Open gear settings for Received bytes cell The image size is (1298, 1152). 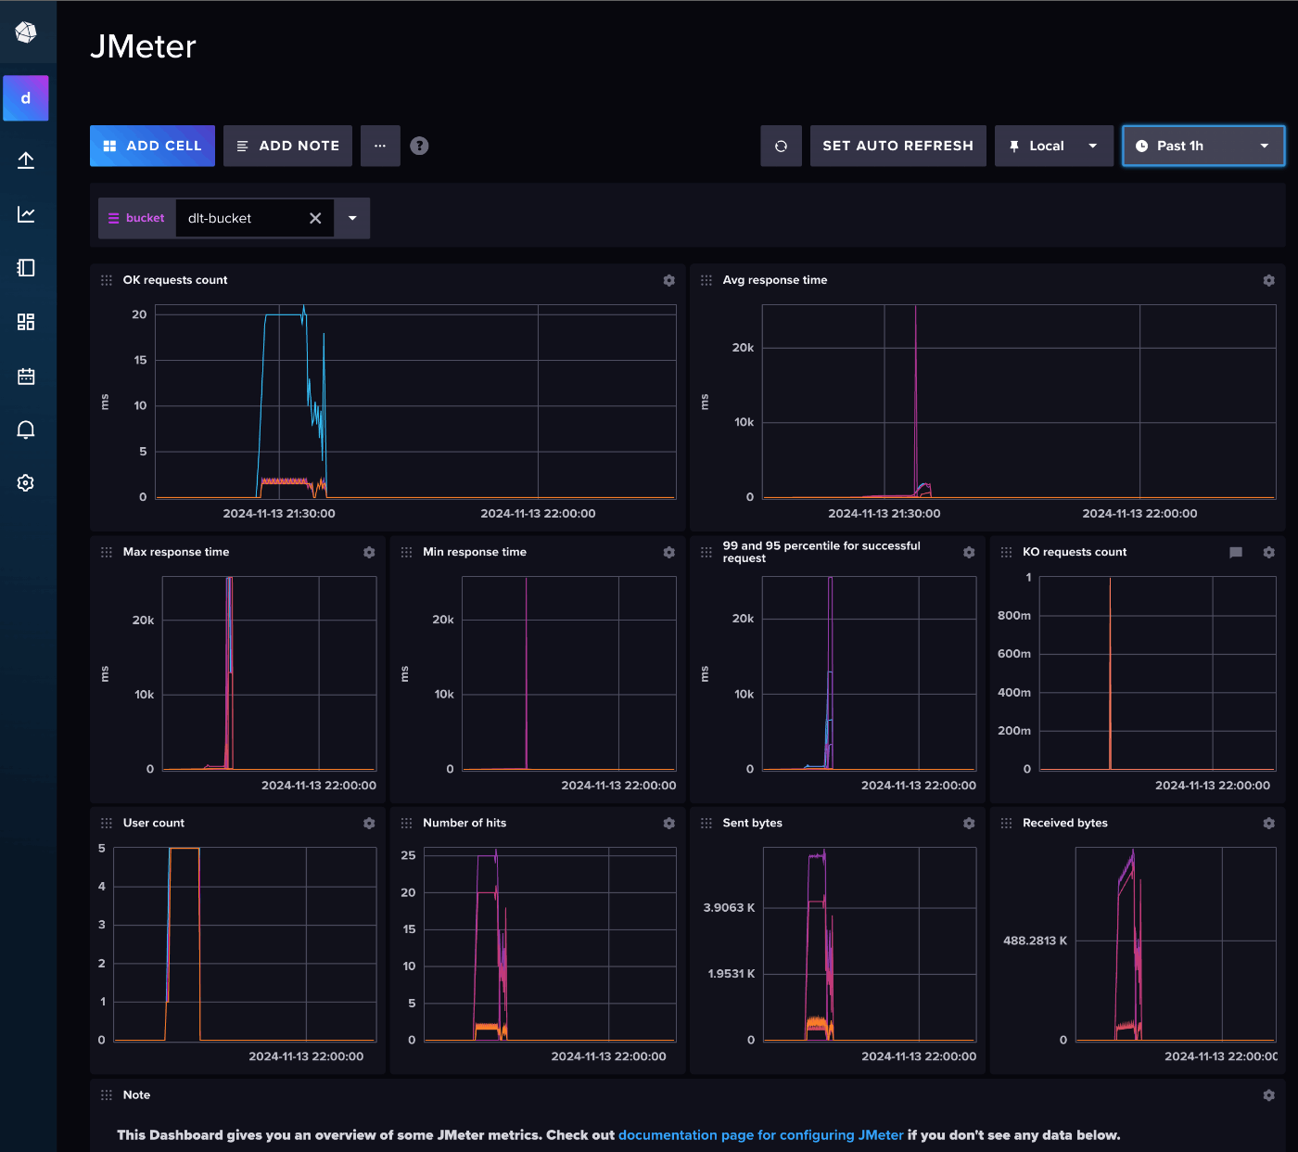(x=1269, y=823)
